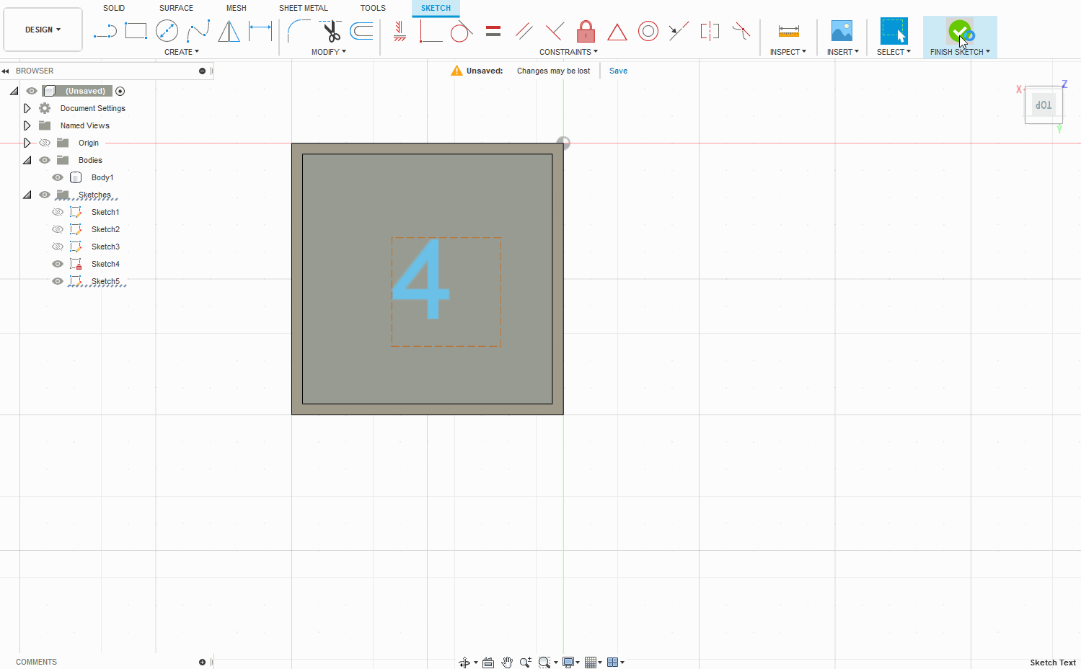Image resolution: width=1081 pixels, height=669 pixels.
Task: Expand the Document Settings node
Action: pyautogui.click(x=27, y=107)
